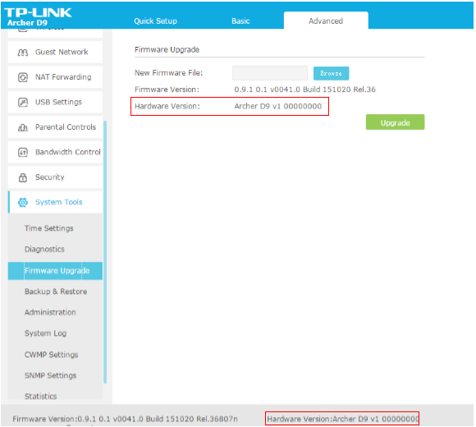Click the Bandwidth Control arrows icon
The height and width of the screenshot is (427, 476).
click(23, 152)
